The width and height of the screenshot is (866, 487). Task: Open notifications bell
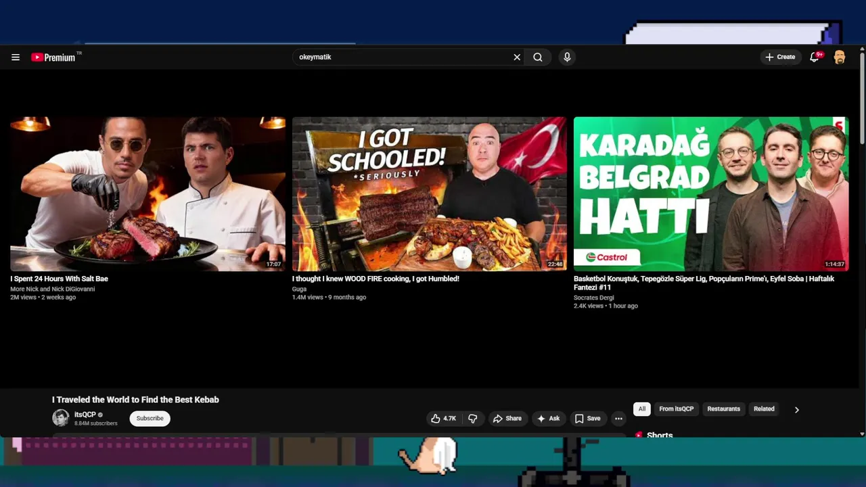[x=815, y=57]
